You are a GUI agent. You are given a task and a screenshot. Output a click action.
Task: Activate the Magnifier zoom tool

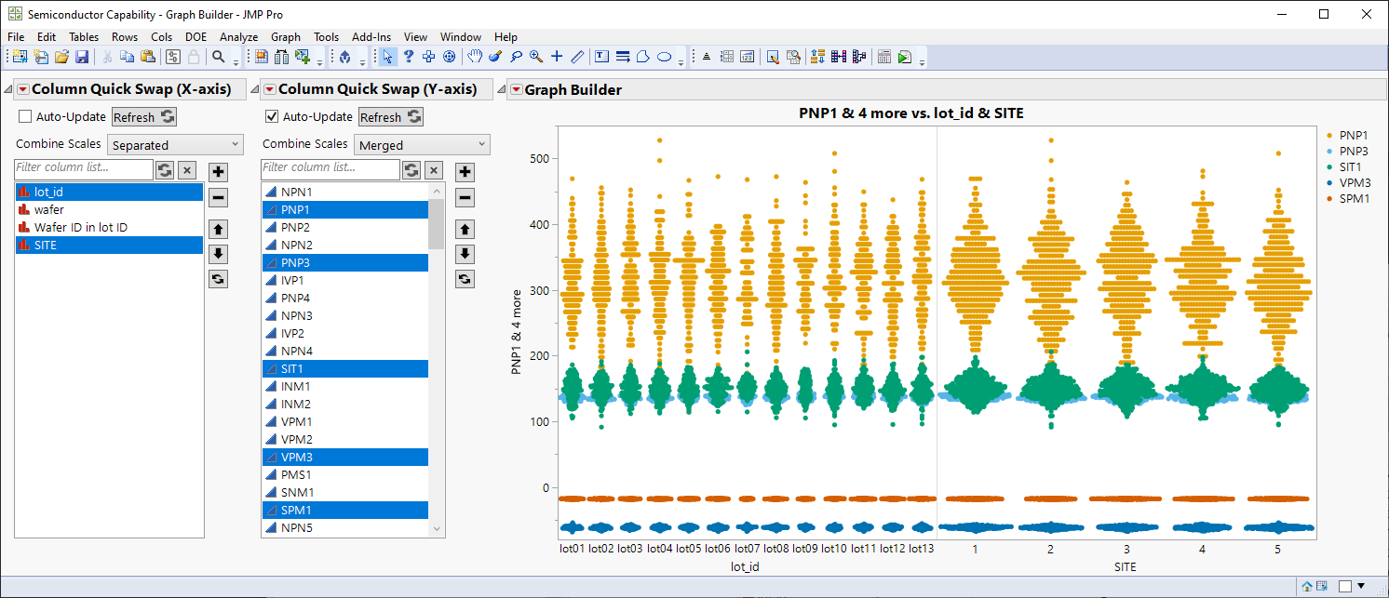tap(536, 57)
